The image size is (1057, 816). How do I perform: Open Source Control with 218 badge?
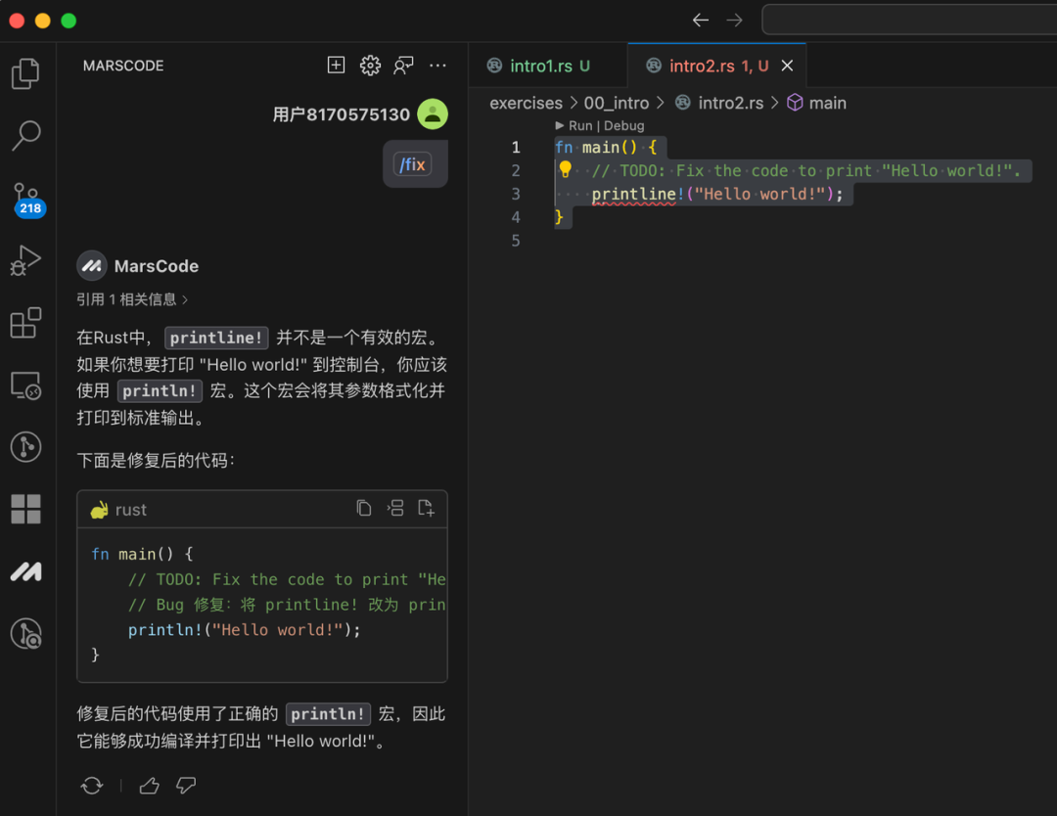[x=27, y=200]
